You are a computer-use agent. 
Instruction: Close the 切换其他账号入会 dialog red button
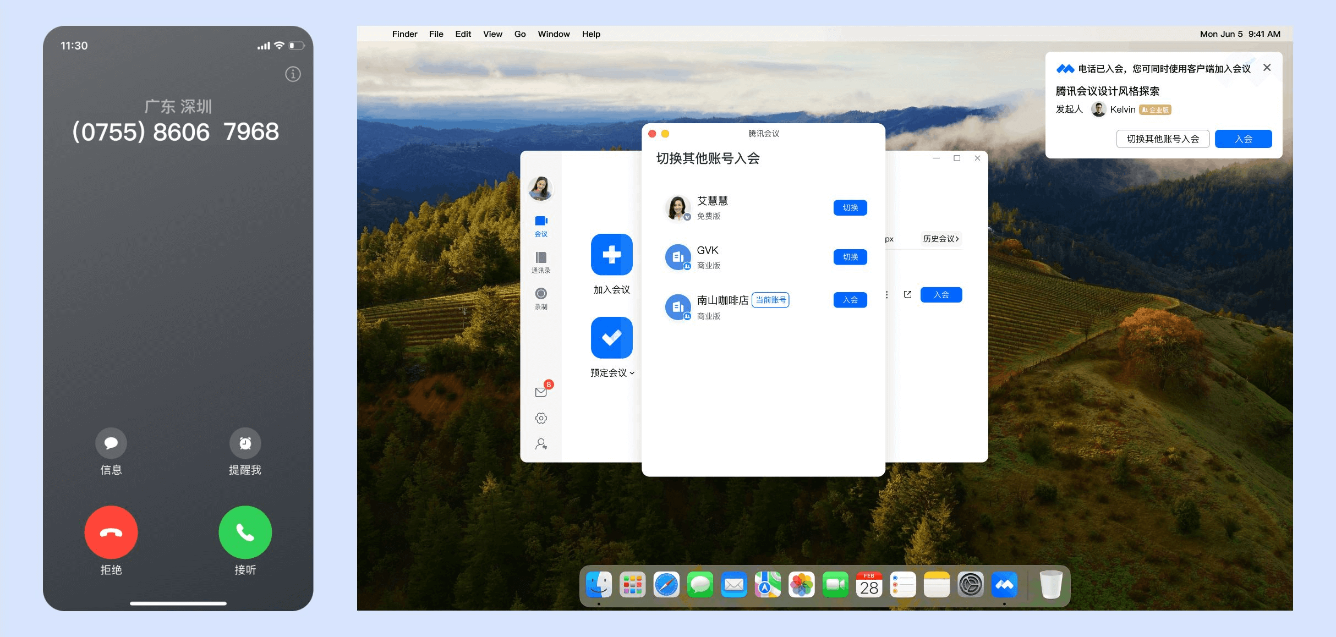pyautogui.click(x=652, y=134)
